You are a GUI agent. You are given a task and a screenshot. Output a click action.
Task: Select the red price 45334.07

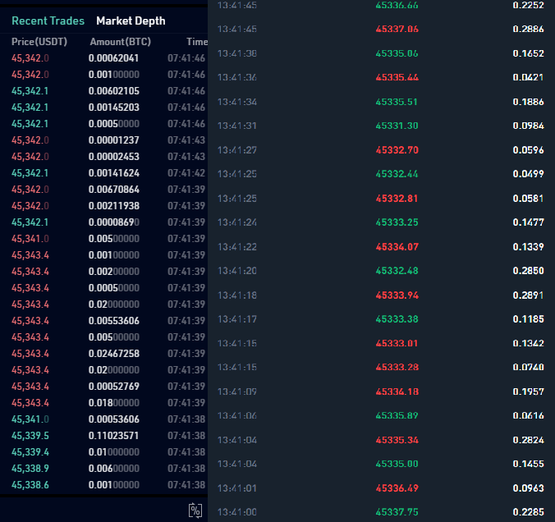click(397, 247)
